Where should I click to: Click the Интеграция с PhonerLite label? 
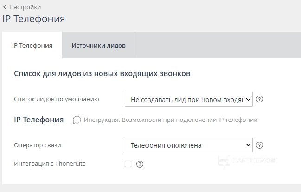[50, 163]
